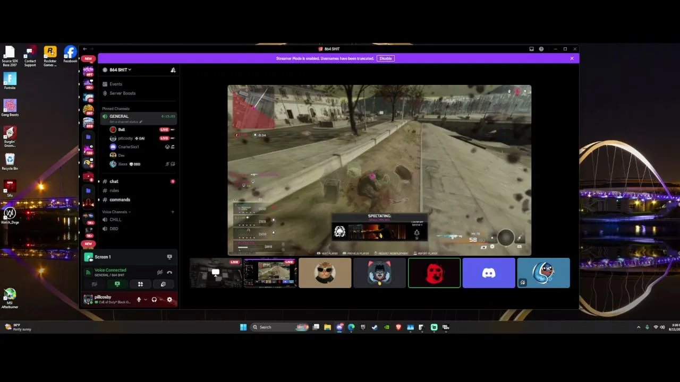Stop streaming Screen 1 icon
Screen dimensions: 680x382
[x=169, y=257]
